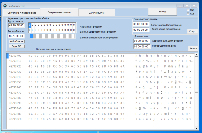The image size is (202, 133).
Task: Click Введите данные и маску поиска text
Action: [54, 49]
